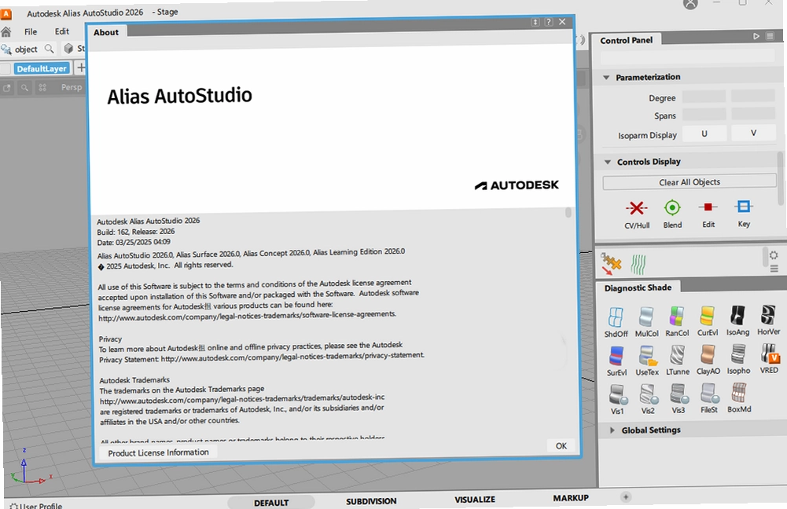
Task: Add a new layer with plus button
Action: [80, 68]
